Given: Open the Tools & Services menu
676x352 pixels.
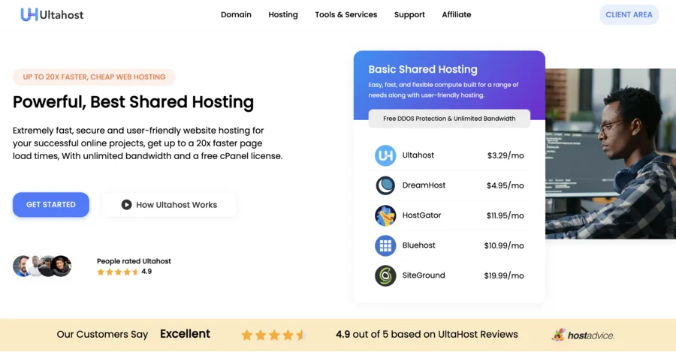Looking at the screenshot, I should (x=346, y=15).
